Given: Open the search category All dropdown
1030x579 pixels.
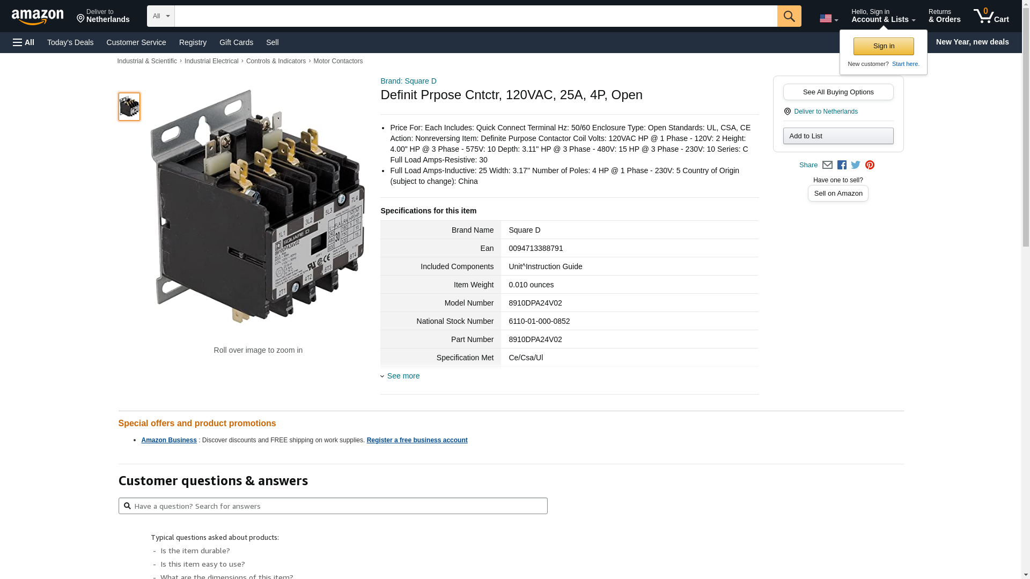Looking at the screenshot, I should (160, 16).
